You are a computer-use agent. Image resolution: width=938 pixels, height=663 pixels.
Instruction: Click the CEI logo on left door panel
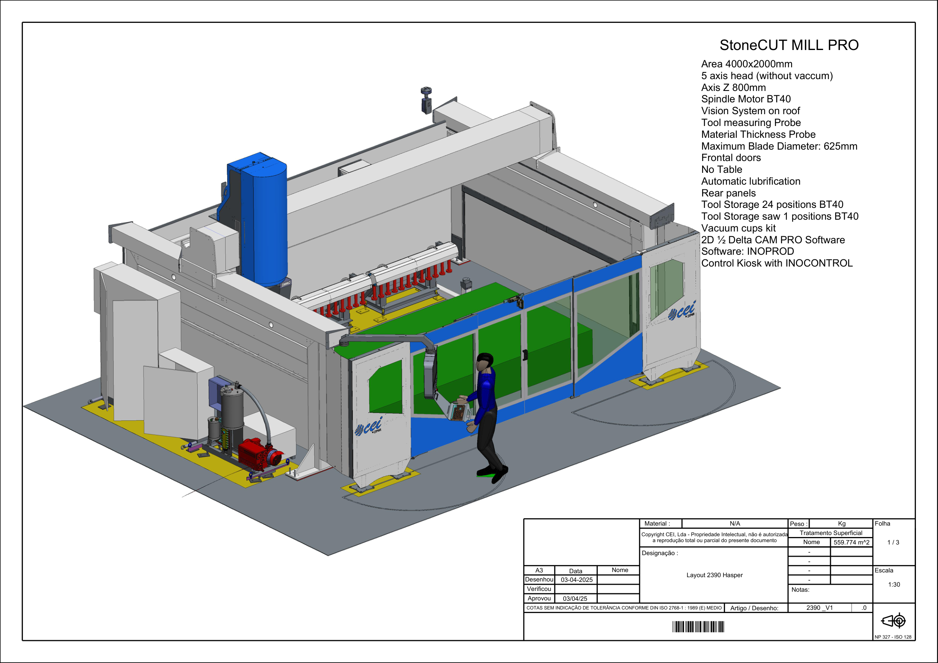coord(369,426)
